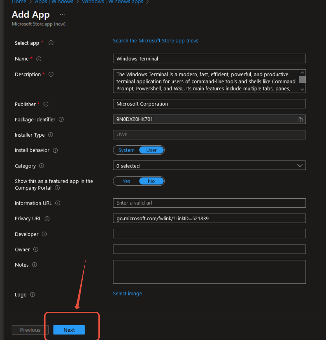The height and width of the screenshot is (340, 326).
Task: Focus the Publisher field Microsoft Corporation
Action: 209,104
